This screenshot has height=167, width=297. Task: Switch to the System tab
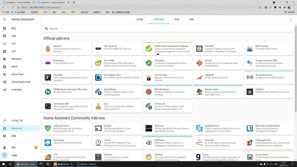pyautogui.click(x=192, y=19)
